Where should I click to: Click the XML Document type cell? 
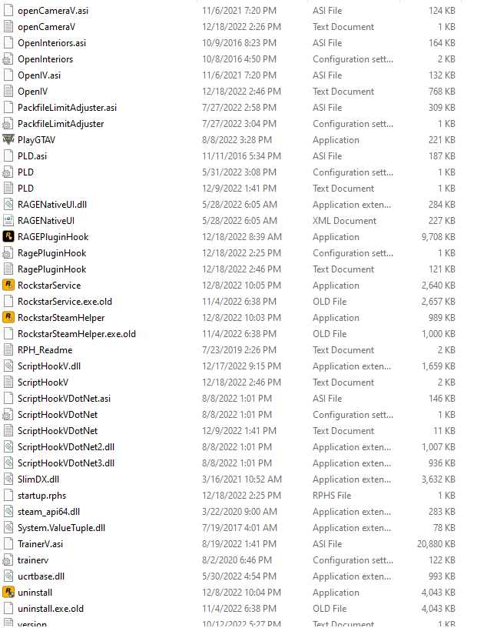coord(344,221)
